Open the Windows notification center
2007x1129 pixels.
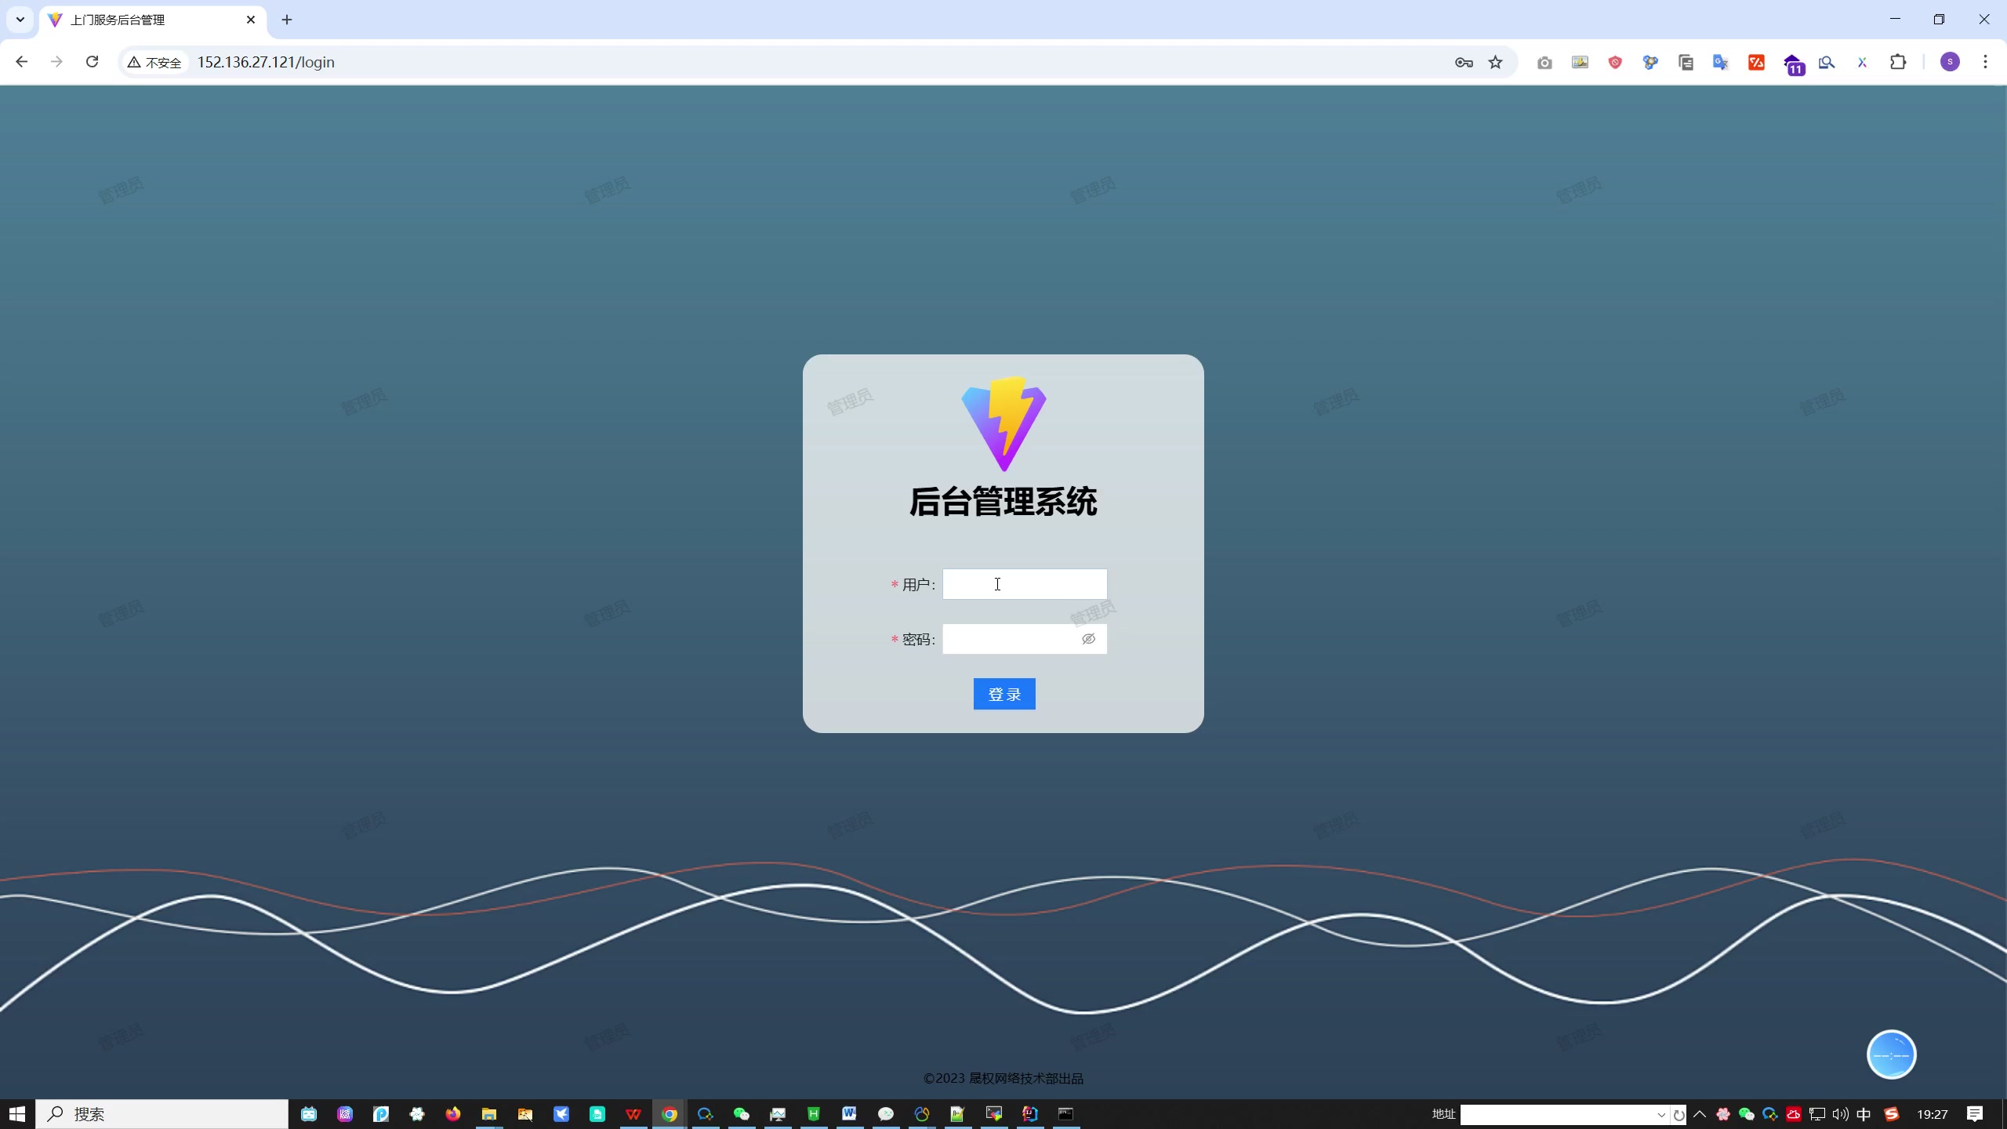coord(1975,1114)
